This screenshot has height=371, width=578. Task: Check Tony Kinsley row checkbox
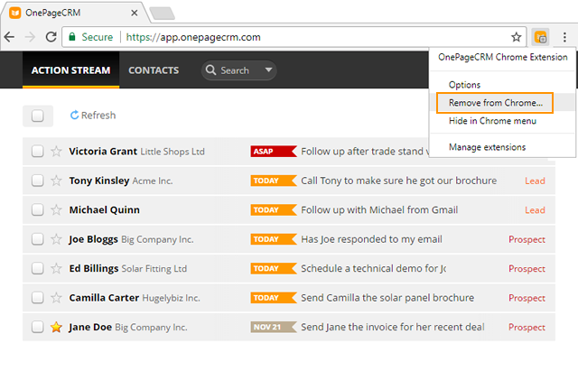[38, 181]
